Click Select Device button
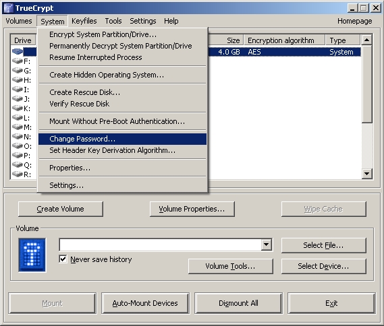The image size is (384, 326). point(323,266)
